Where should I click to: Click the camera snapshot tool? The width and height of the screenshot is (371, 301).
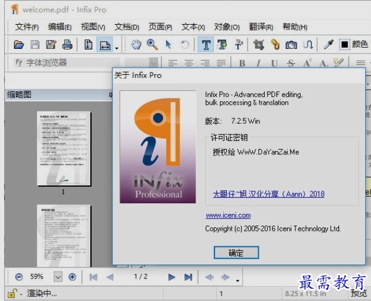tap(291, 44)
